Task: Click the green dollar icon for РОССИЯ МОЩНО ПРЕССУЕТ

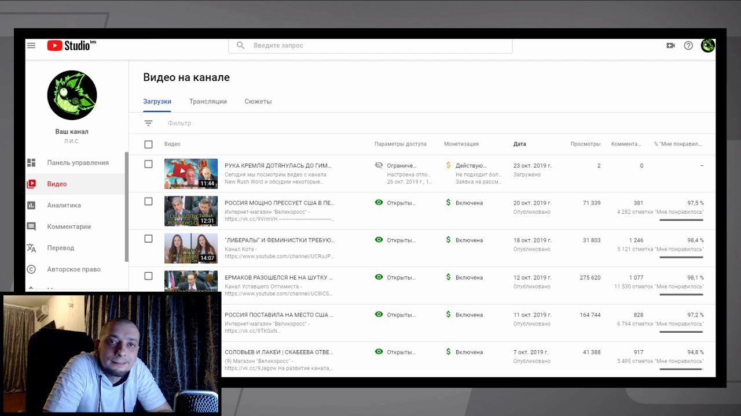Action: point(448,203)
